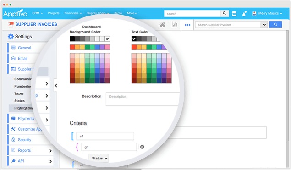Screen dimensions: 291x170
Task: Go to the Supplier Invoices home icon
Action: click(162, 25)
